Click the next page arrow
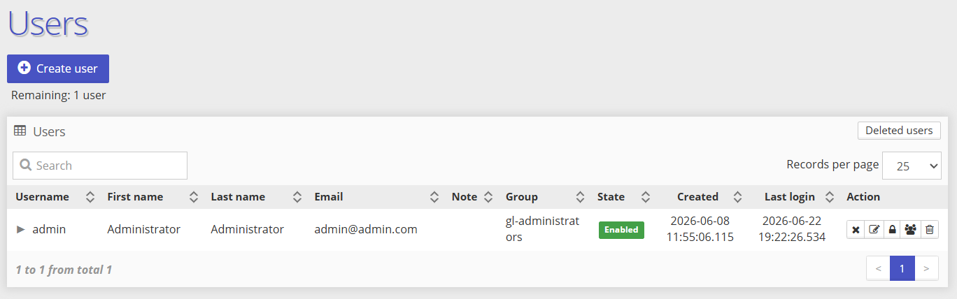The image size is (957, 299). (927, 268)
